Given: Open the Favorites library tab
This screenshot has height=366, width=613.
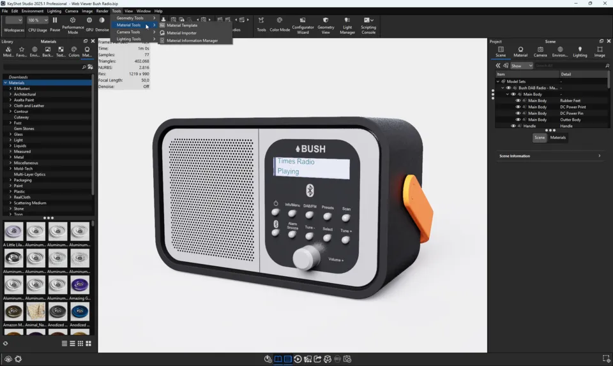Looking at the screenshot, I should coord(22,52).
